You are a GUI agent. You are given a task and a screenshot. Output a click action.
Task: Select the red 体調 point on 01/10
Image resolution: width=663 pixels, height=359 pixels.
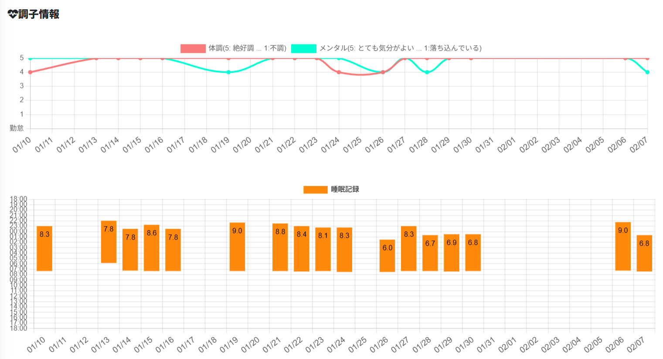tap(30, 72)
